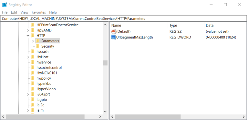Select the hvcrash key label
Image resolution: width=247 pixels, height=120 pixels.
click(43, 51)
